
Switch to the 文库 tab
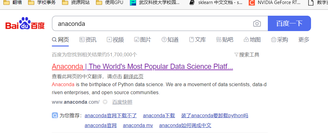(x=197, y=40)
